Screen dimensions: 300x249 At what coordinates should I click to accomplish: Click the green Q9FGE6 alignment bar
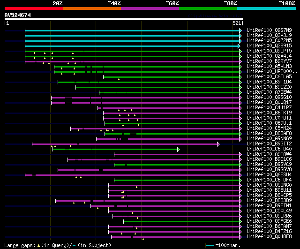181,221
